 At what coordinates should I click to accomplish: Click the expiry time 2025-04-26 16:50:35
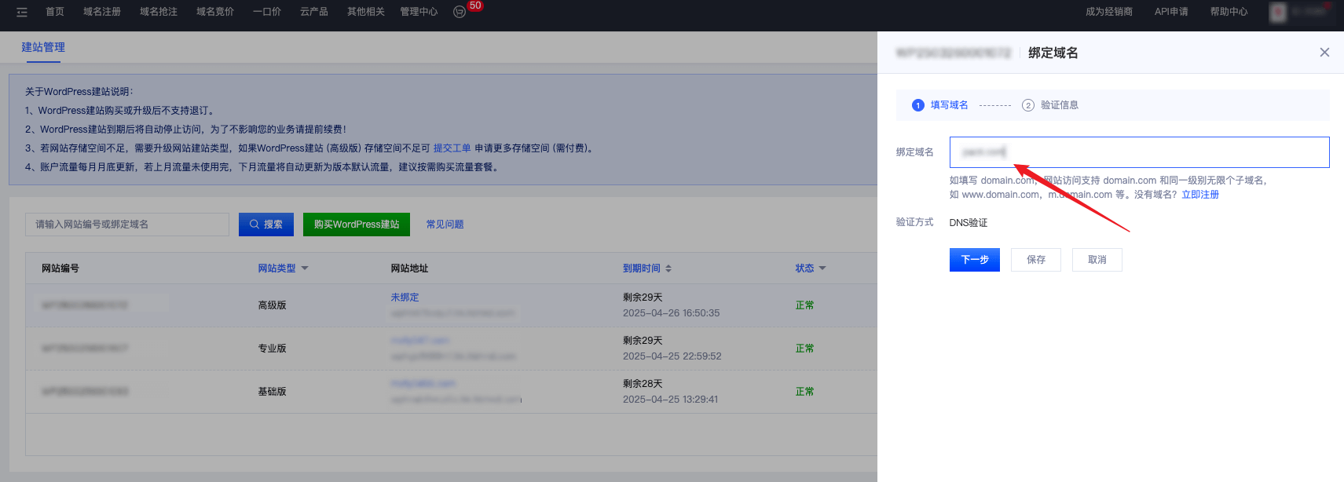672,313
